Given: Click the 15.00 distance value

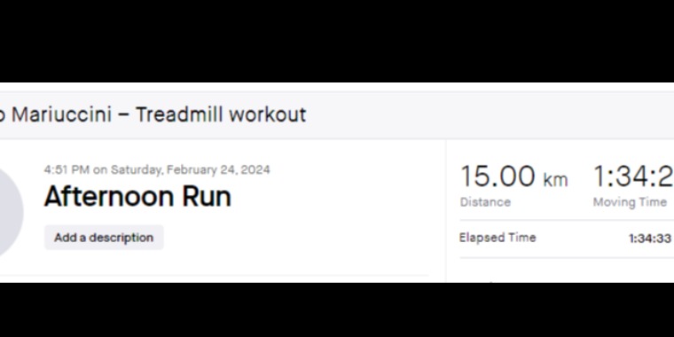Looking at the screenshot, I should (498, 176).
